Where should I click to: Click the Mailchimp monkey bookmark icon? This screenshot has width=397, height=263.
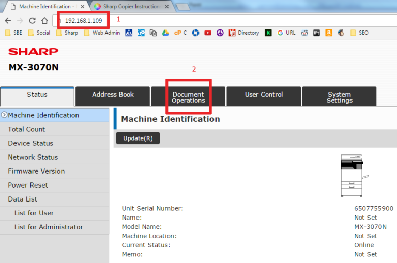pyautogui.click(x=341, y=33)
